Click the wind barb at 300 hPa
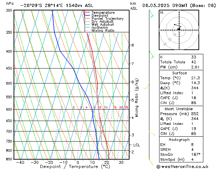The height and width of the screenshot is (169, 219). [151, 13]
